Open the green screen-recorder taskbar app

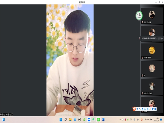[x=98, y=119]
